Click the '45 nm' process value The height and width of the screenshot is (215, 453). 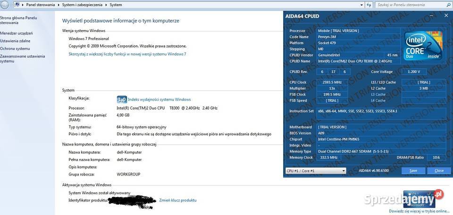[392, 55]
